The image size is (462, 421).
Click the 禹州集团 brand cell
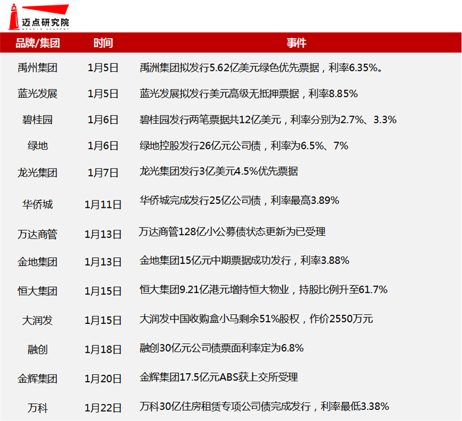tap(38, 68)
